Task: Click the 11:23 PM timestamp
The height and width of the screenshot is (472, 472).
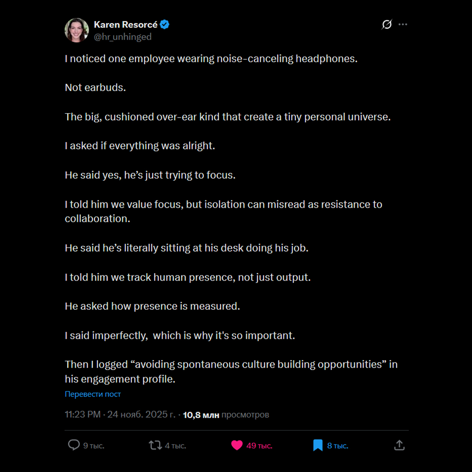Action: [83, 414]
